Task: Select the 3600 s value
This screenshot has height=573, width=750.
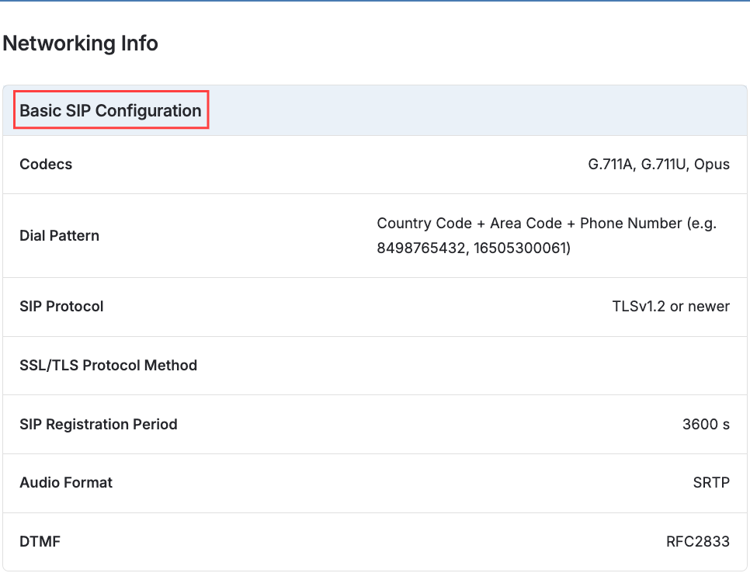Action: coord(706,424)
